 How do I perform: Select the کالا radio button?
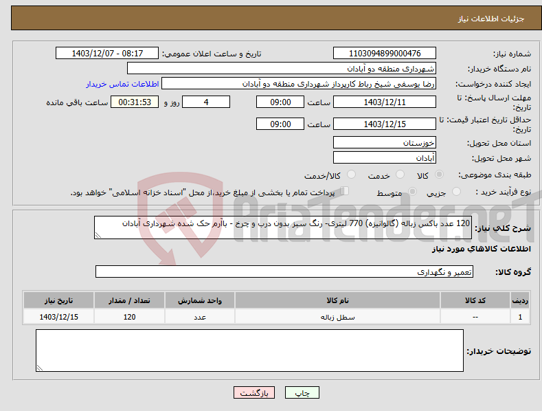pos(440,175)
